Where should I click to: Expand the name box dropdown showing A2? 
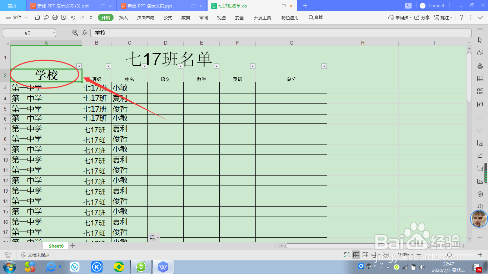(x=54, y=33)
